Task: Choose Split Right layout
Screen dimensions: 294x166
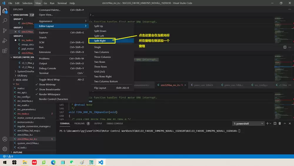Action: pyautogui.click(x=102, y=41)
